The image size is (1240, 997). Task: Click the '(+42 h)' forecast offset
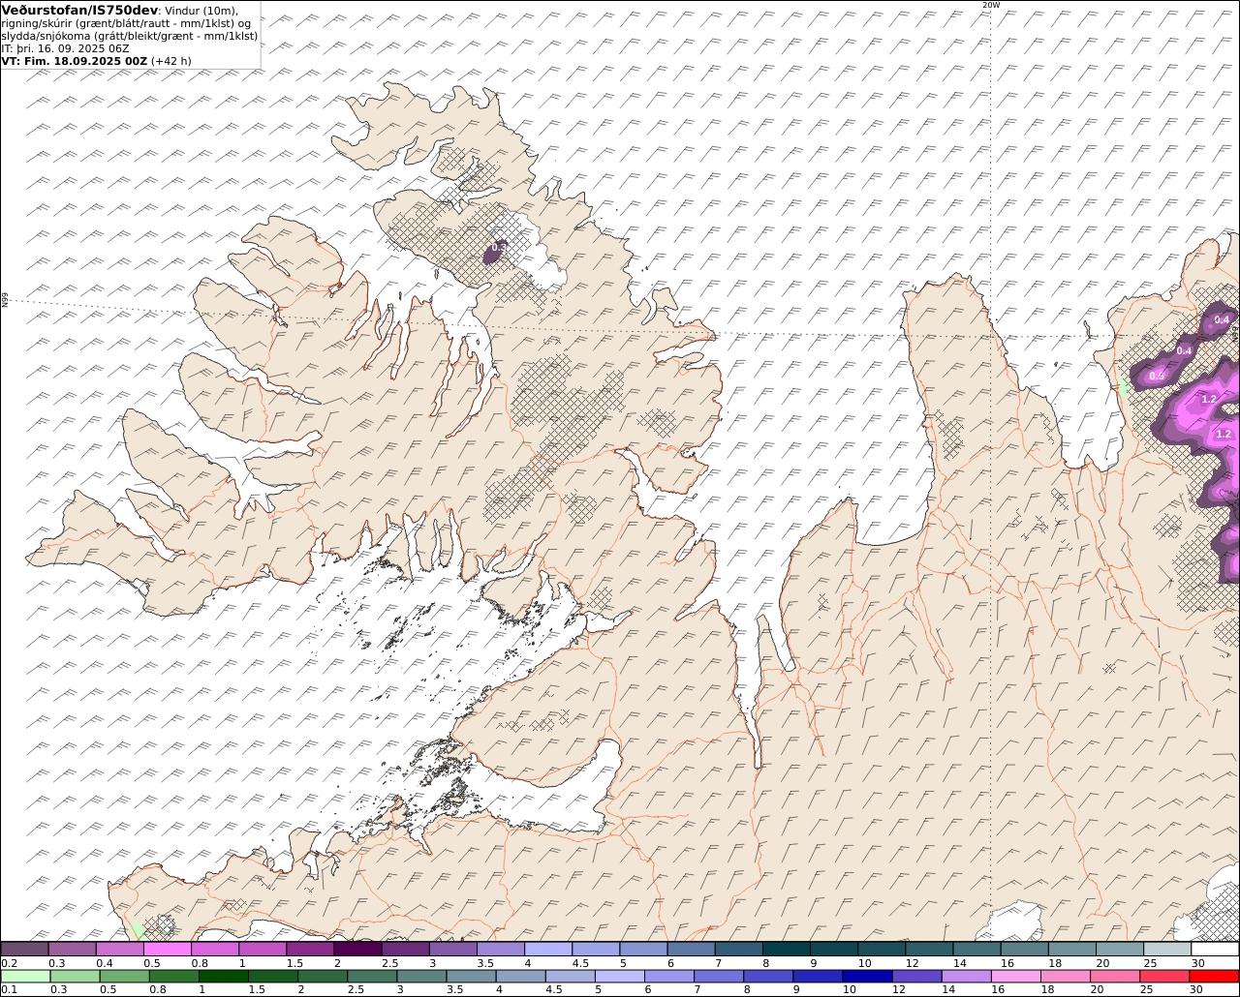[x=171, y=61]
